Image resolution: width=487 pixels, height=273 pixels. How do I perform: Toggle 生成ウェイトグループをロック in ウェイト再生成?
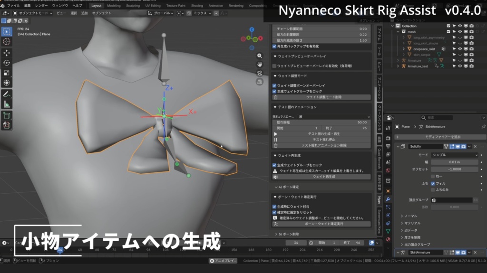pos(274,165)
